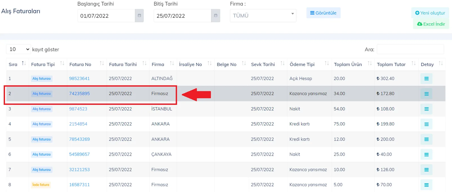The image size is (452, 192).
Task: Click the Bitiş Tarihi date field
Action: 182,16
